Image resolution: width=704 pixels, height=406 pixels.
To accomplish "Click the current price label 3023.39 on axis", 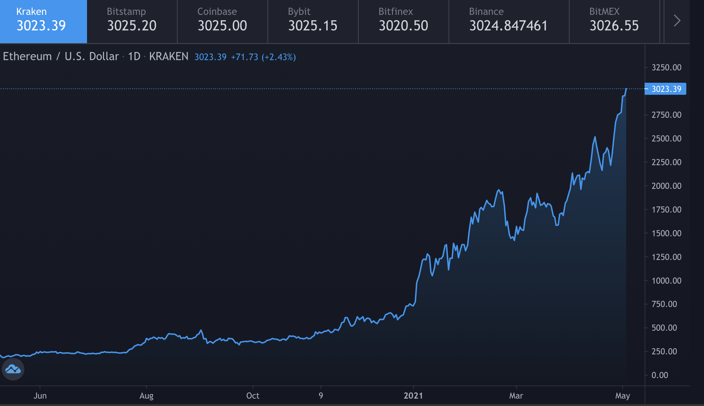I will point(666,89).
